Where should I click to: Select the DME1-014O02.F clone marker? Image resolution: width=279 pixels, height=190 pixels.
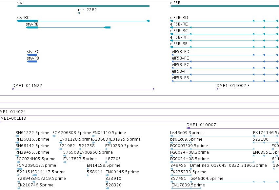[217, 89]
